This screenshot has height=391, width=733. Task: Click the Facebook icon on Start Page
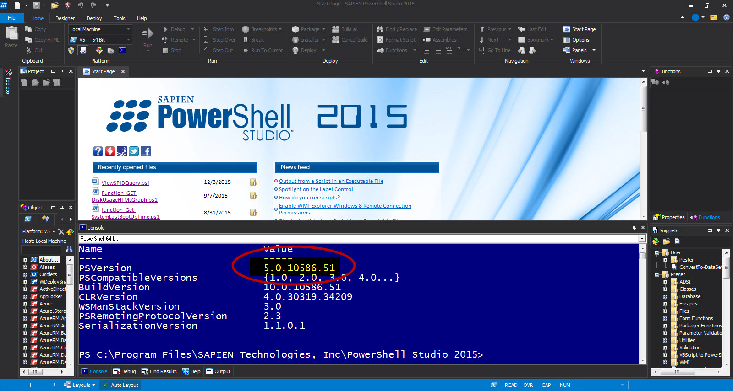point(146,151)
